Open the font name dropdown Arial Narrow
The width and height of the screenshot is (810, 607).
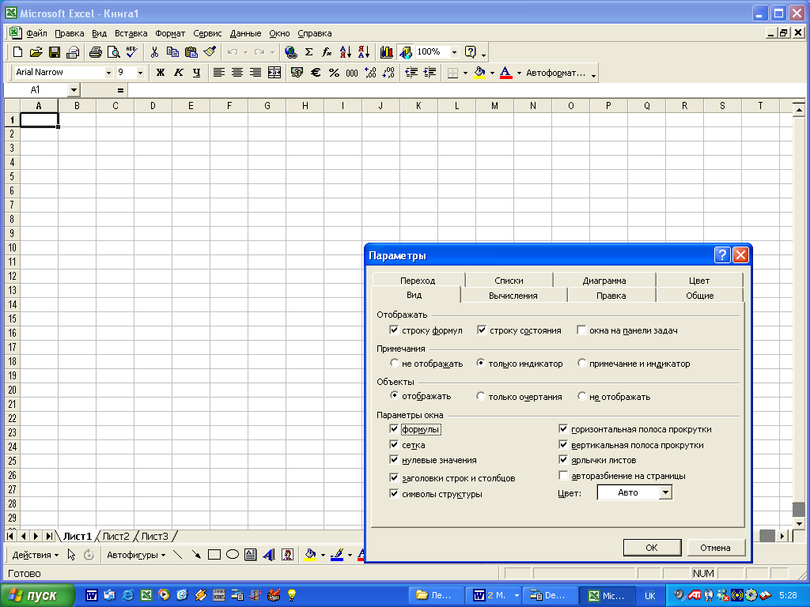[x=108, y=73]
